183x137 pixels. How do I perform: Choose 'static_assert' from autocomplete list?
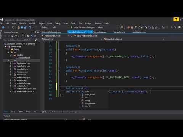point(90,94)
